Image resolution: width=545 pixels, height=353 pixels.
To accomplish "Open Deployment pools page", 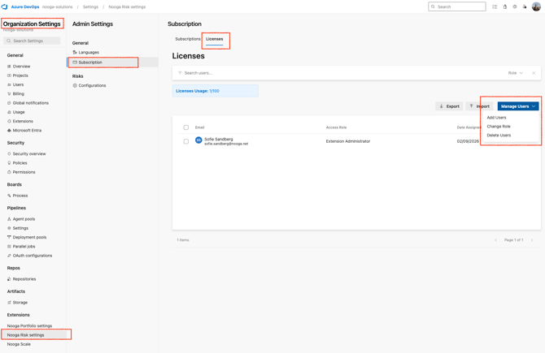I will [x=29, y=237].
